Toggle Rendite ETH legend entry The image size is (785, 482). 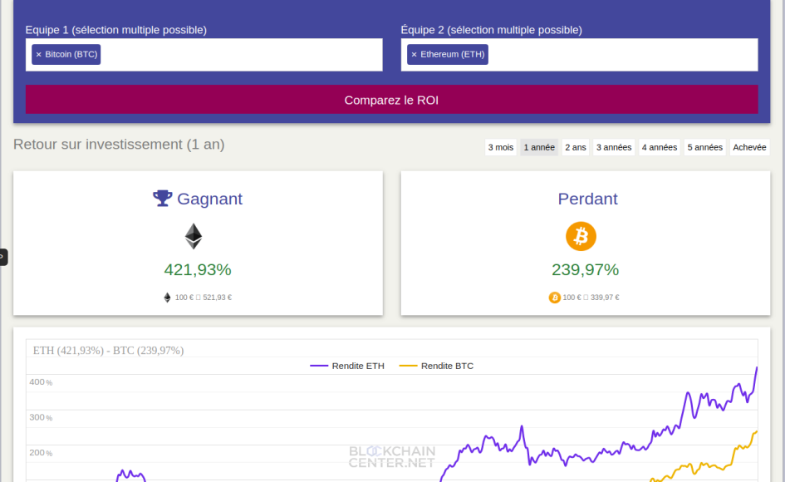[x=347, y=366]
